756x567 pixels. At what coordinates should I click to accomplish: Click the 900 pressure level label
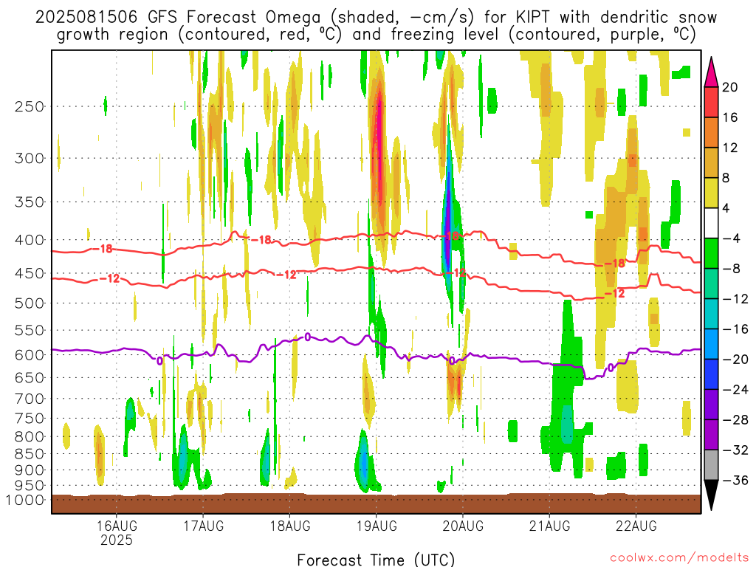[30, 470]
